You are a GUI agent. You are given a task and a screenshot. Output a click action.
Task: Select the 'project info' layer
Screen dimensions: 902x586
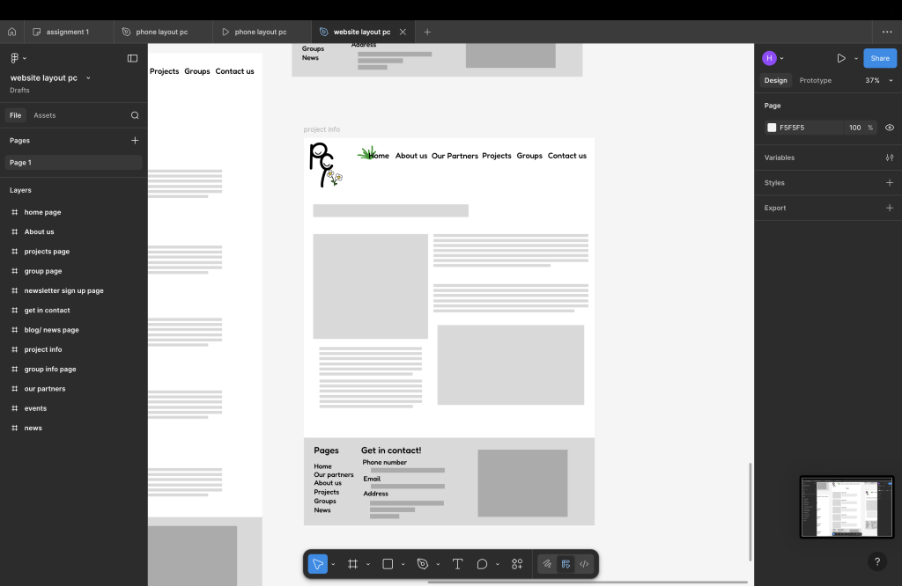point(43,349)
